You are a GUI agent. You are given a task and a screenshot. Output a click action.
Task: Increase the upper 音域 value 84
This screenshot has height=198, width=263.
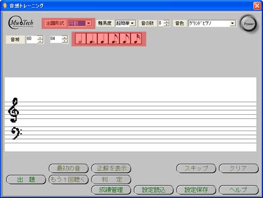click(x=65, y=37)
